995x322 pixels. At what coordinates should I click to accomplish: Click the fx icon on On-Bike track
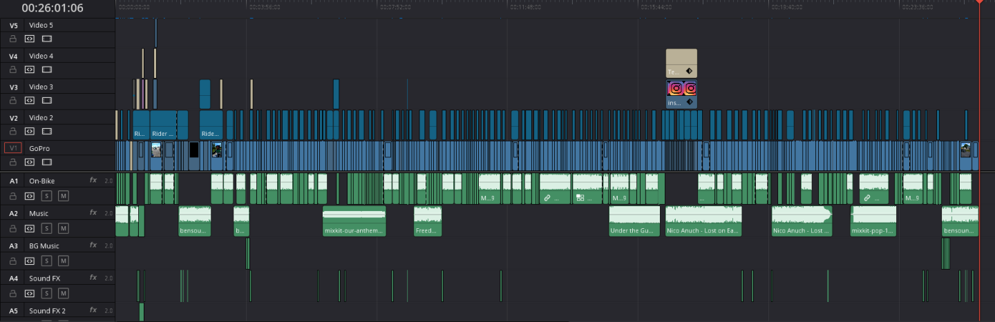coord(93,181)
